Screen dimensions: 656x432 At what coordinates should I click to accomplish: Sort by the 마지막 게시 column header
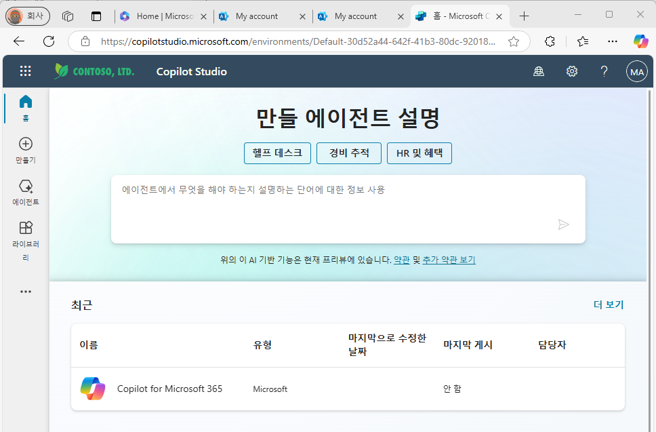click(468, 345)
